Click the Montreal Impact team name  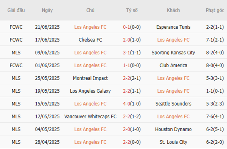click(x=90, y=78)
